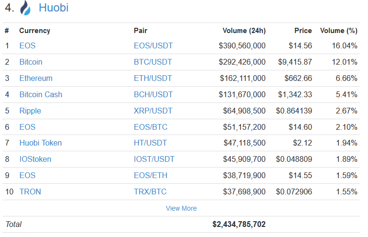This screenshot has width=368, height=237.
Task: Open the EOS link in row 9
Action: tap(27, 175)
